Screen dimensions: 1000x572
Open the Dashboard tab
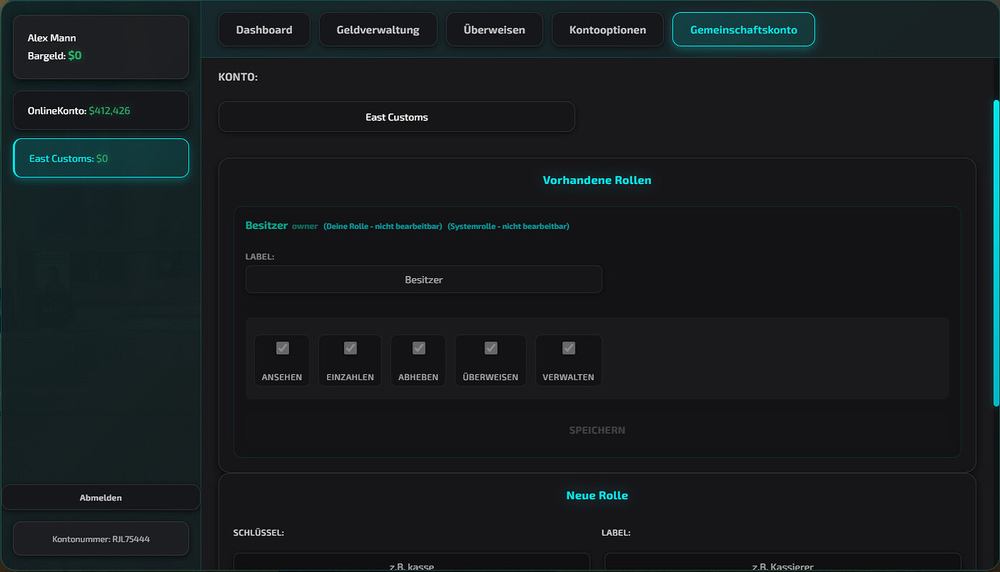pos(264,30)
